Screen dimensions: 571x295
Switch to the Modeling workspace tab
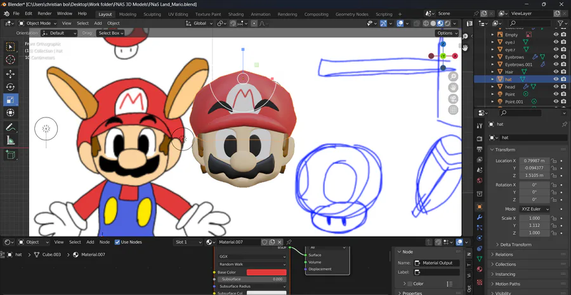click(x=128, y=14)
